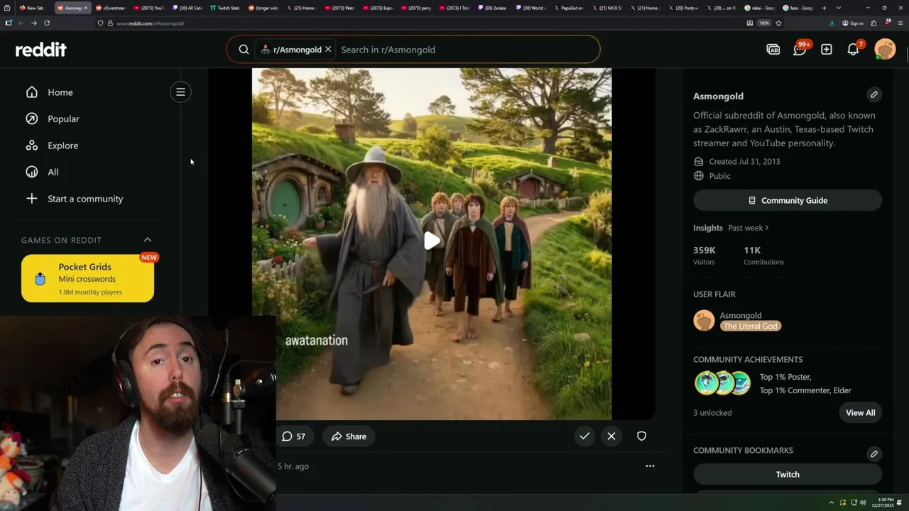909x511 pixels.
Task: Click the 359K Visitors stat
Action: [704, 255]
